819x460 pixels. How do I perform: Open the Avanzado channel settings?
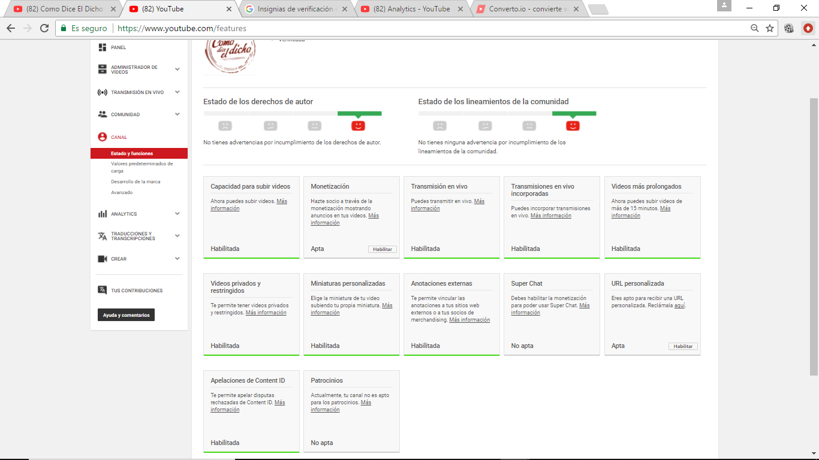(122, 192)
